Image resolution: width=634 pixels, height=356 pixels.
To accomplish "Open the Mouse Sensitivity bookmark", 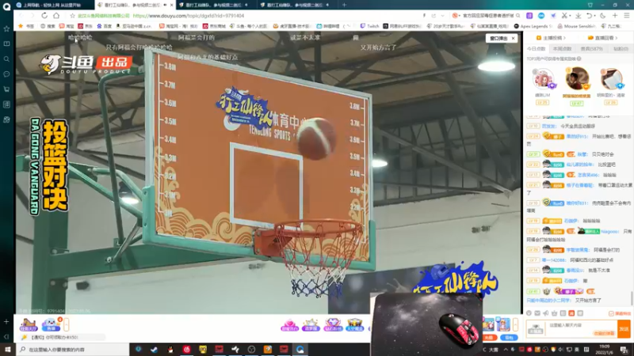I will point(577,26).
